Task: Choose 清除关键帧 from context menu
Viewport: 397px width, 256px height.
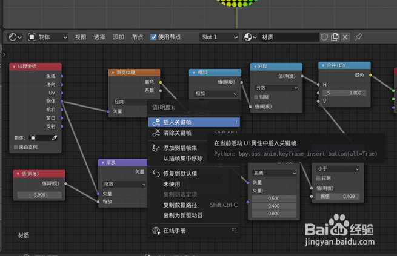Action: click(194, 133)
